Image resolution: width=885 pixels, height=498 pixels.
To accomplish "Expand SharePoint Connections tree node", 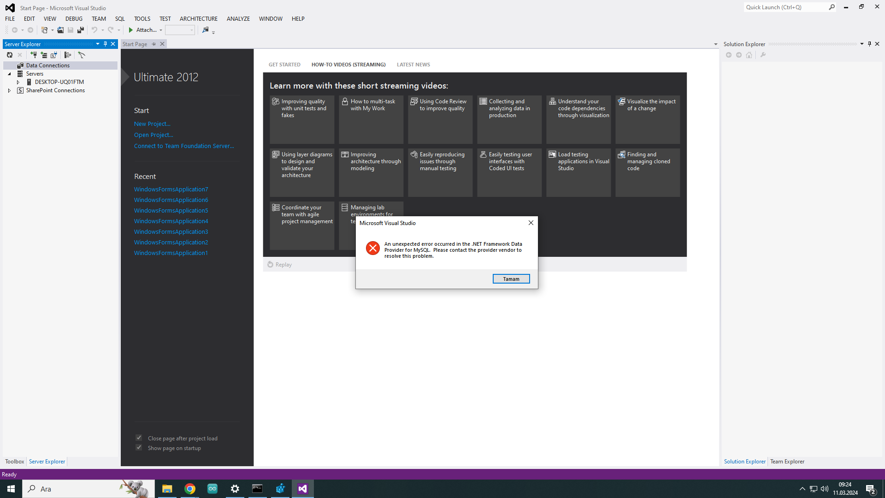I will click(x=9, y=90).
